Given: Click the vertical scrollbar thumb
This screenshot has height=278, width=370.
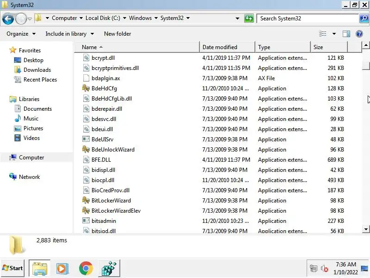Looking at the screenshot, I should (x=366, y=66).
